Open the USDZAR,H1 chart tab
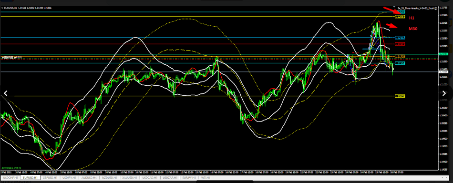 (x=170, y=177)
